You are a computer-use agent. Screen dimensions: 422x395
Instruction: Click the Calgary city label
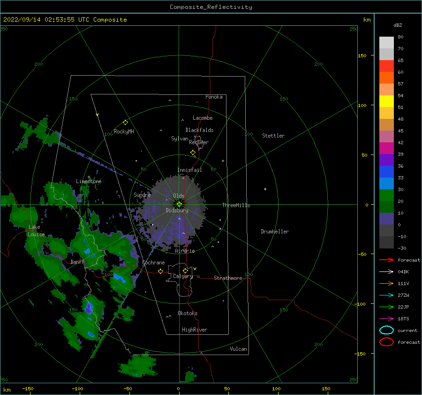coord(183,276)
